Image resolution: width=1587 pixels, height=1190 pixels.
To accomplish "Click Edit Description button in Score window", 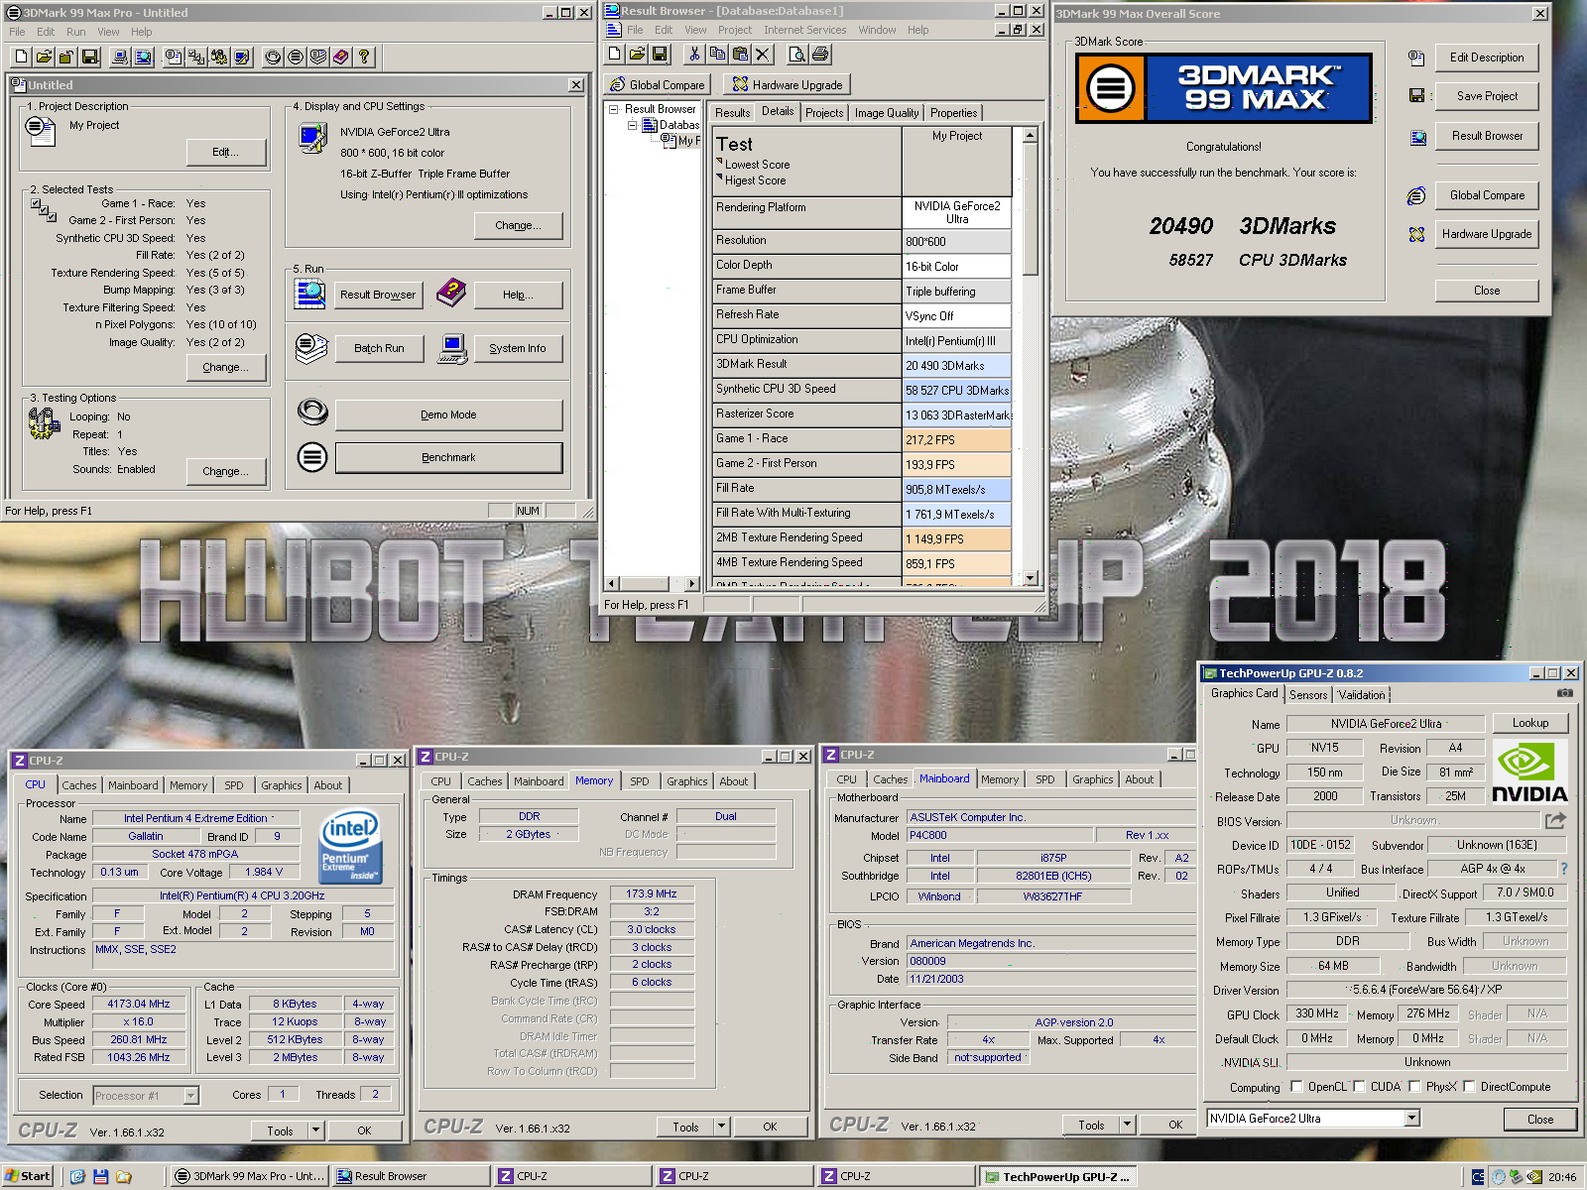I will coord(1487,58).
